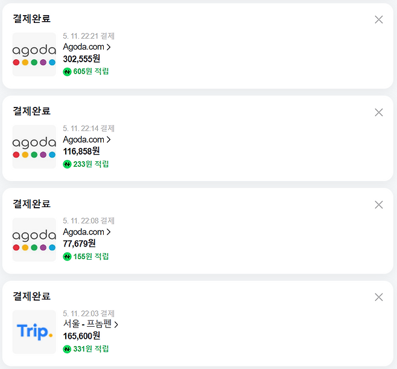Open Agoda.com link on 22:14 payment

point(87,140)
